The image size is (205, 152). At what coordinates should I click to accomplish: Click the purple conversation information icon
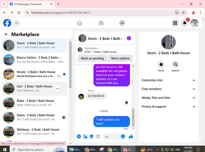pos(129,38)
